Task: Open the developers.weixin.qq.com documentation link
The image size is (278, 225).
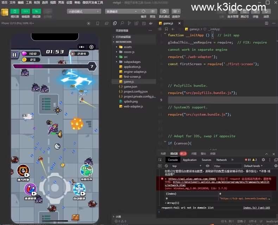Action: coord(221,182)
